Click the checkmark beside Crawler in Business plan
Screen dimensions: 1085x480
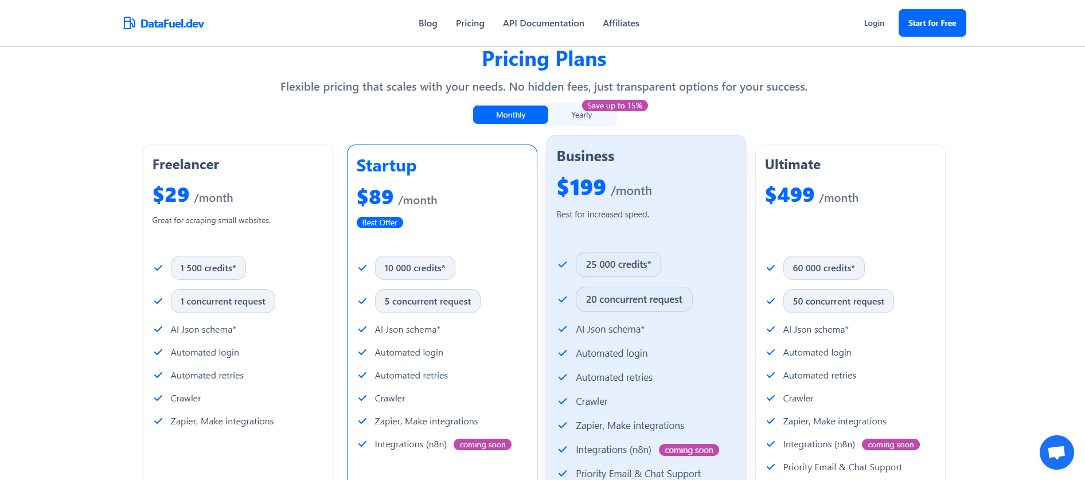click(563, 401)
